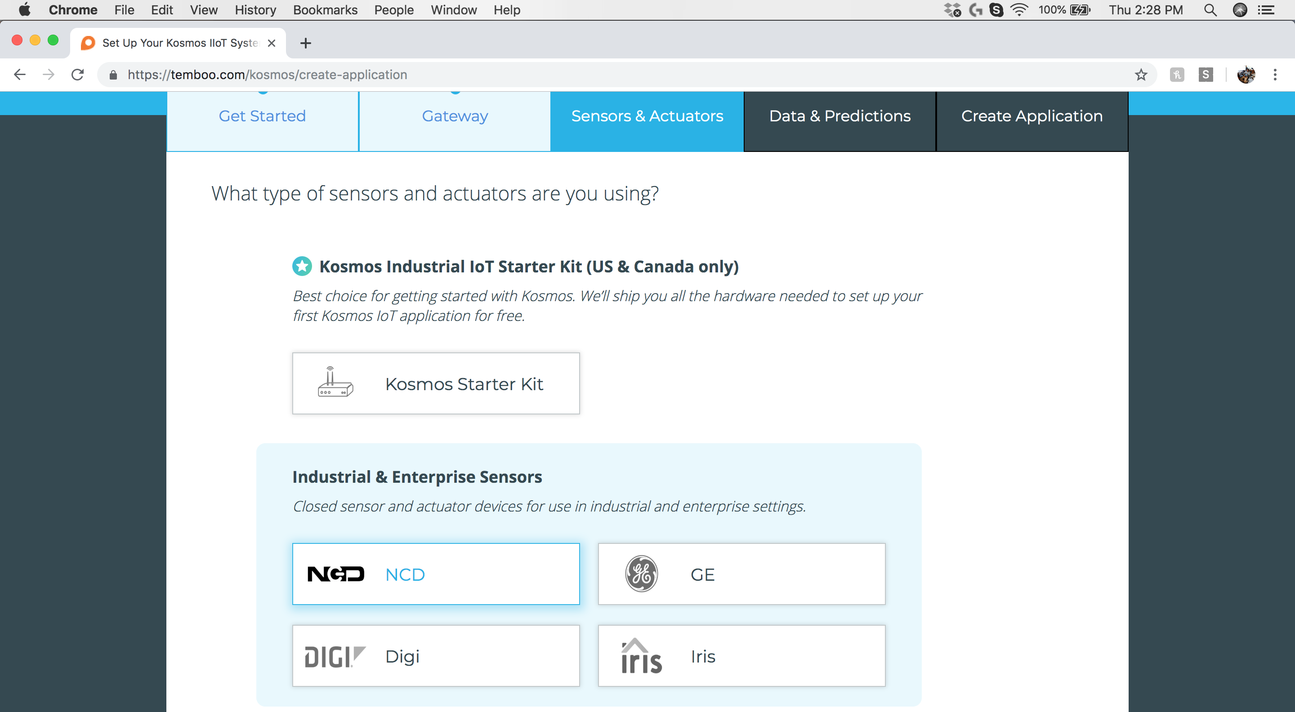Switch to the Get Started step
Image resolution: width=1295 pixels, height=712 pixels.
[262, 121]
